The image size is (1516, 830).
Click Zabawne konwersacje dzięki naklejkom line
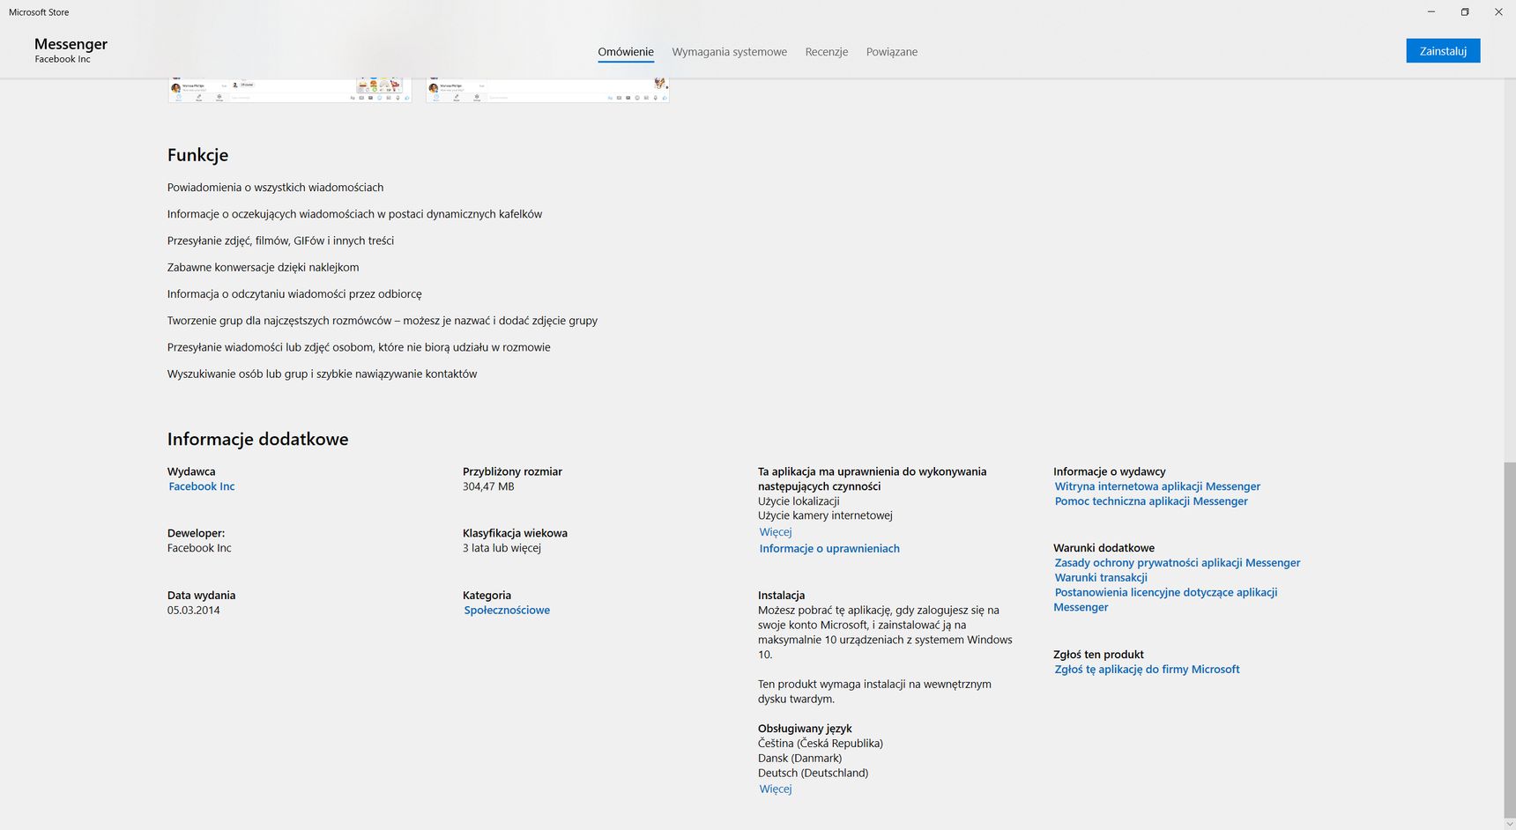coord(263,267)
